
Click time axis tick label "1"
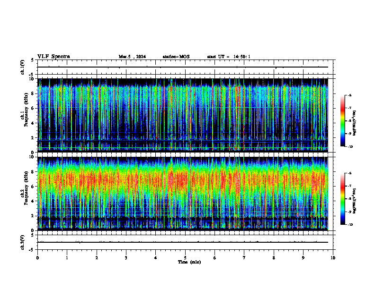point(67,258)
